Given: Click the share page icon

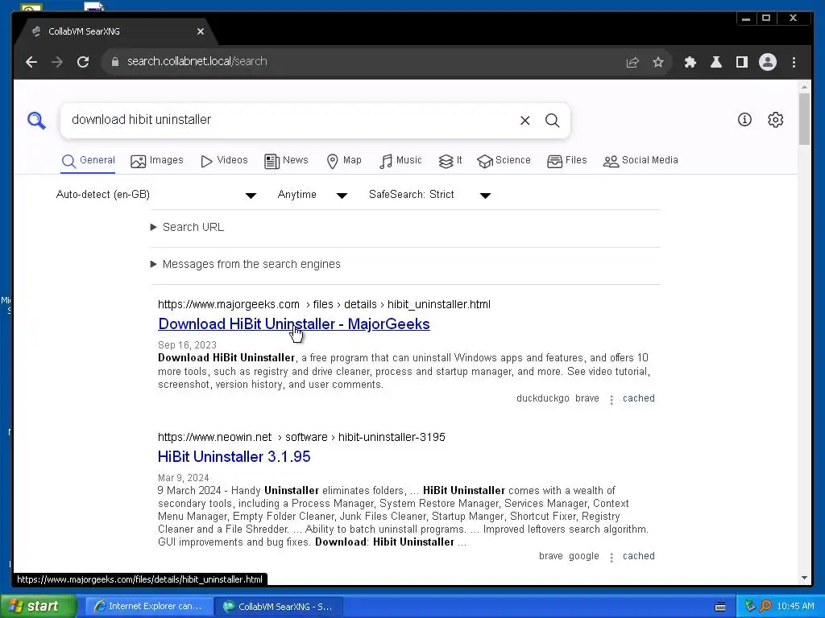Looking at the screenshot, I should tap(632, 63).
